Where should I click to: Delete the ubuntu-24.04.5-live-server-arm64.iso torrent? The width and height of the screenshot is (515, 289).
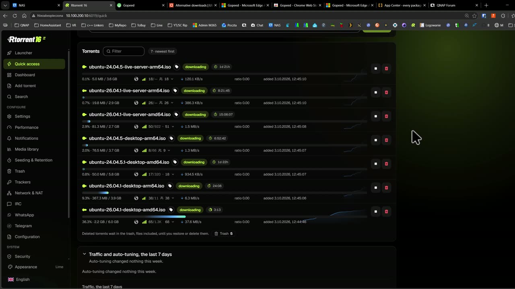[x=387, y=69]
